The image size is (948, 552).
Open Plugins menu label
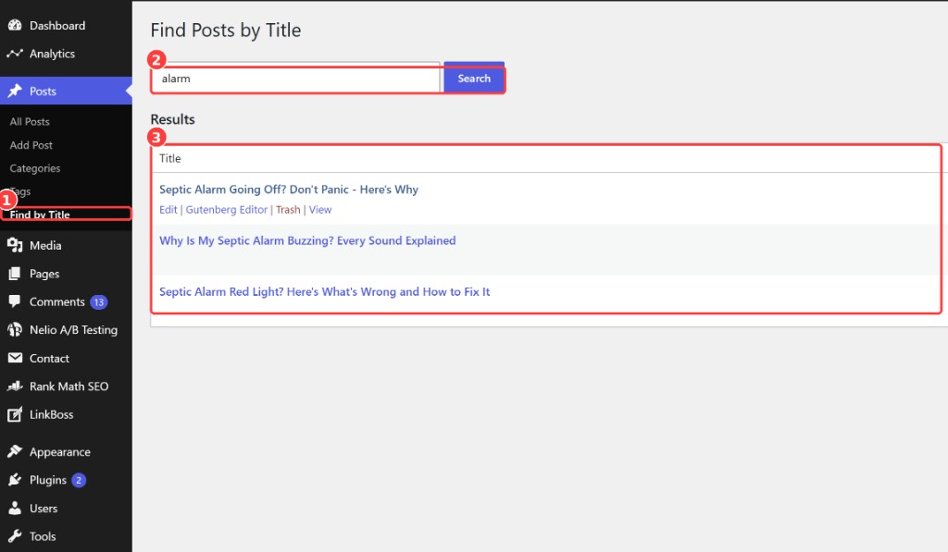(48, 480)
